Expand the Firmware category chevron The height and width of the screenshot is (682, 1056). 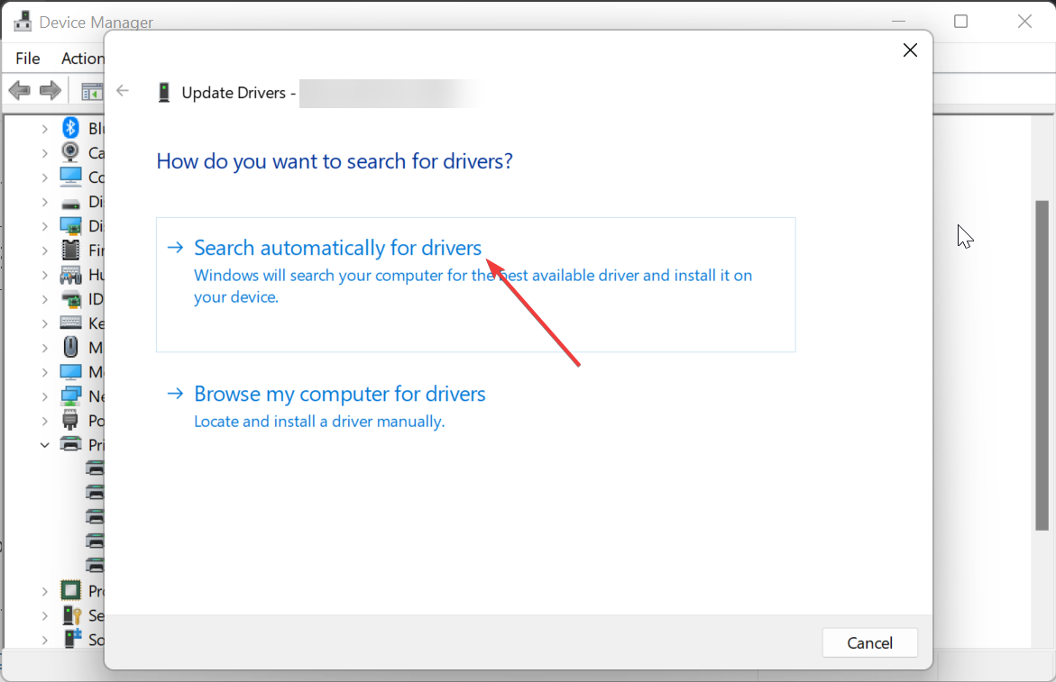[x=44, y=250]
